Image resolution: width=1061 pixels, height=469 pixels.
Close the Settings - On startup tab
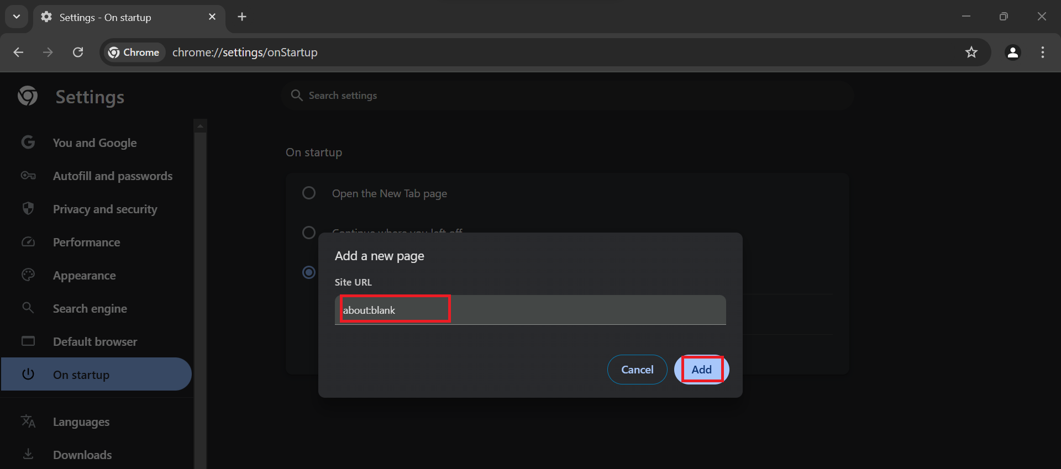tap(212, 17)
